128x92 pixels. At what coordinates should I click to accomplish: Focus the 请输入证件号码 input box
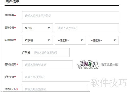click(87, 28)
